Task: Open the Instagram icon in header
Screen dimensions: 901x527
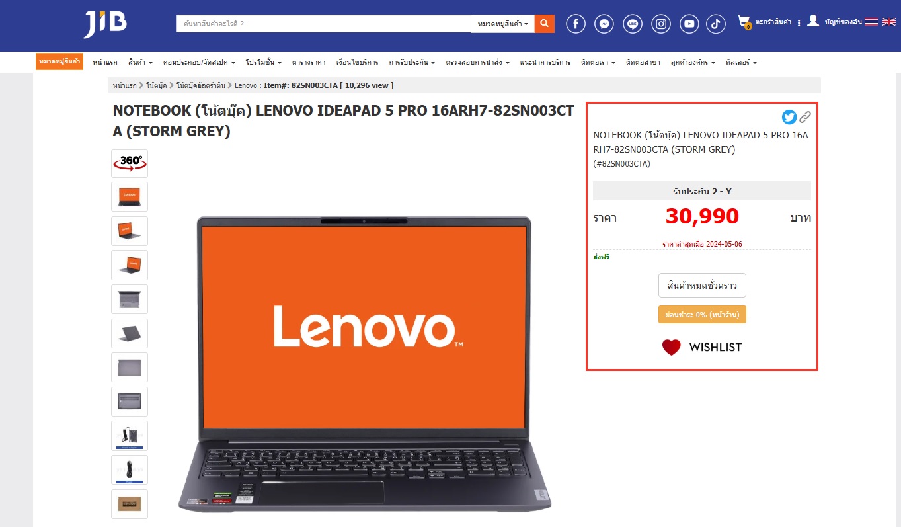Action: [661, 24]
